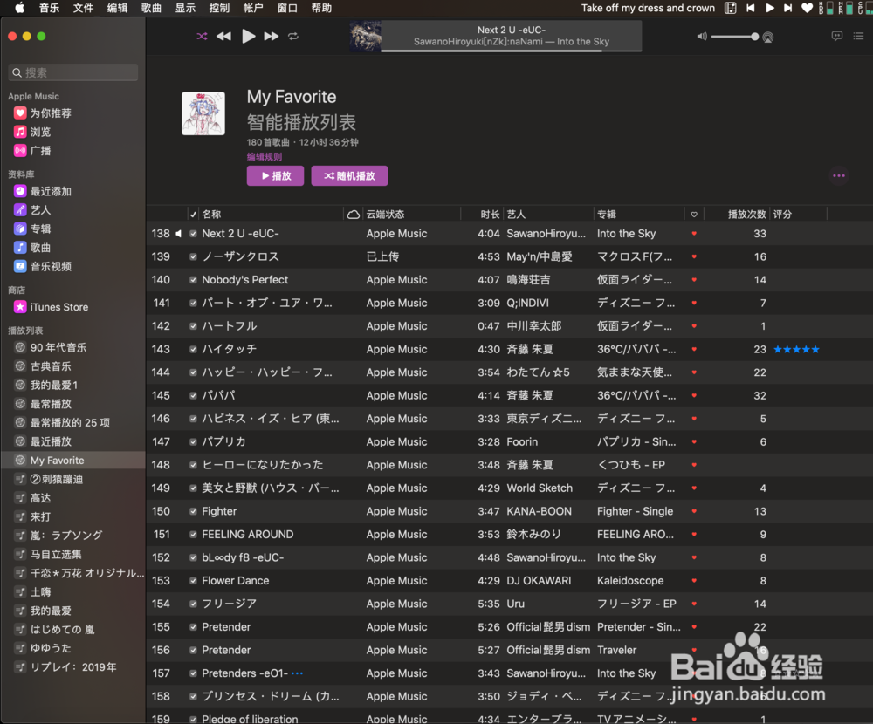
Task: Skip to previous track
Action: [x=223, y=36]
